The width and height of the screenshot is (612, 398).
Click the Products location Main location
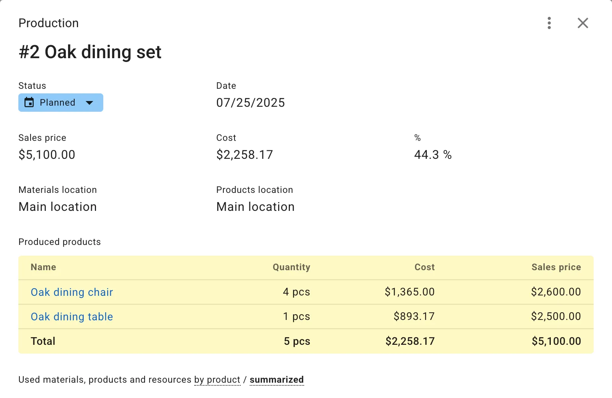[x=255, y=207]
